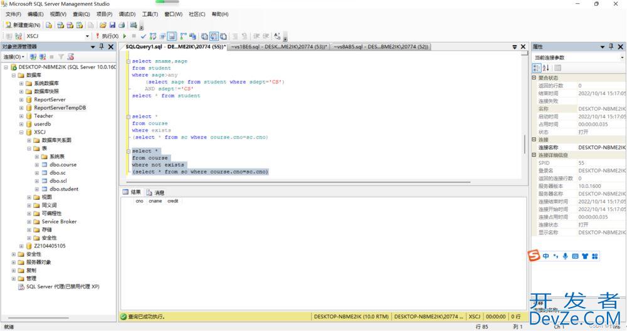This screenshot has height=332, width=627.
Task: Select the dbo.sc table
Action: [58, 173]
